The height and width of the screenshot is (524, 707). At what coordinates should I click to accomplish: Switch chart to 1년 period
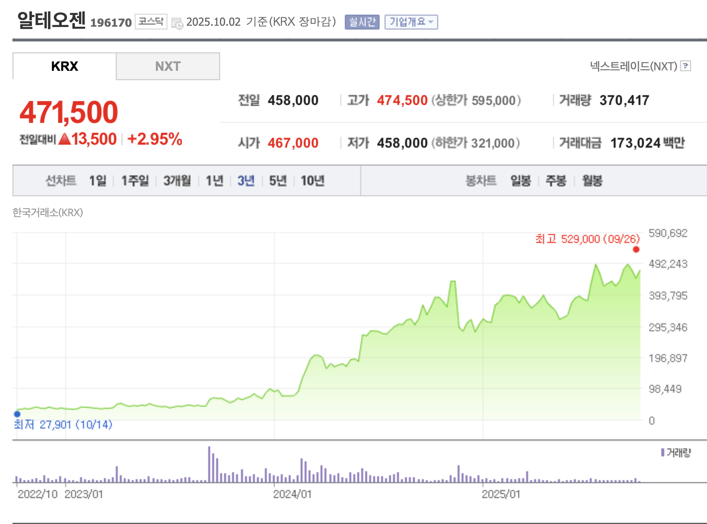pos(215,181)
